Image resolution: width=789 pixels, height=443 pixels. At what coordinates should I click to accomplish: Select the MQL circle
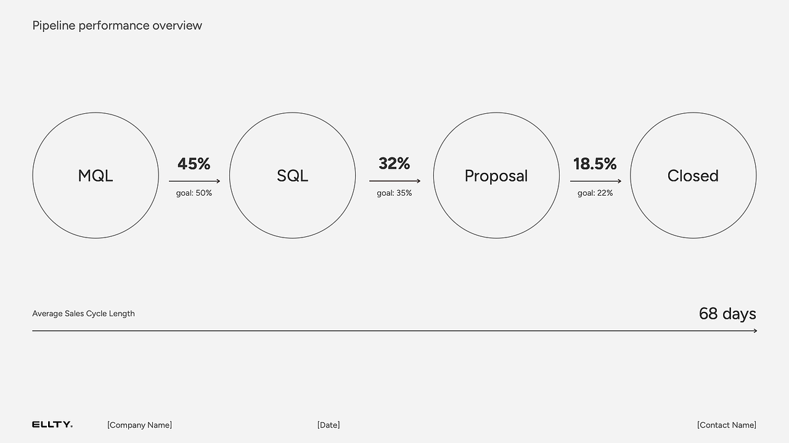[96, 175]
